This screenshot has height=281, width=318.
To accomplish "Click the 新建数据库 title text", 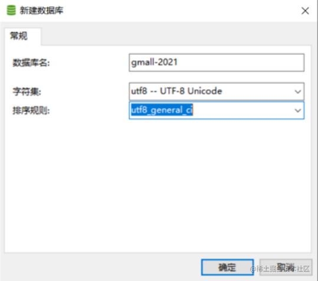I will (41, 11).
